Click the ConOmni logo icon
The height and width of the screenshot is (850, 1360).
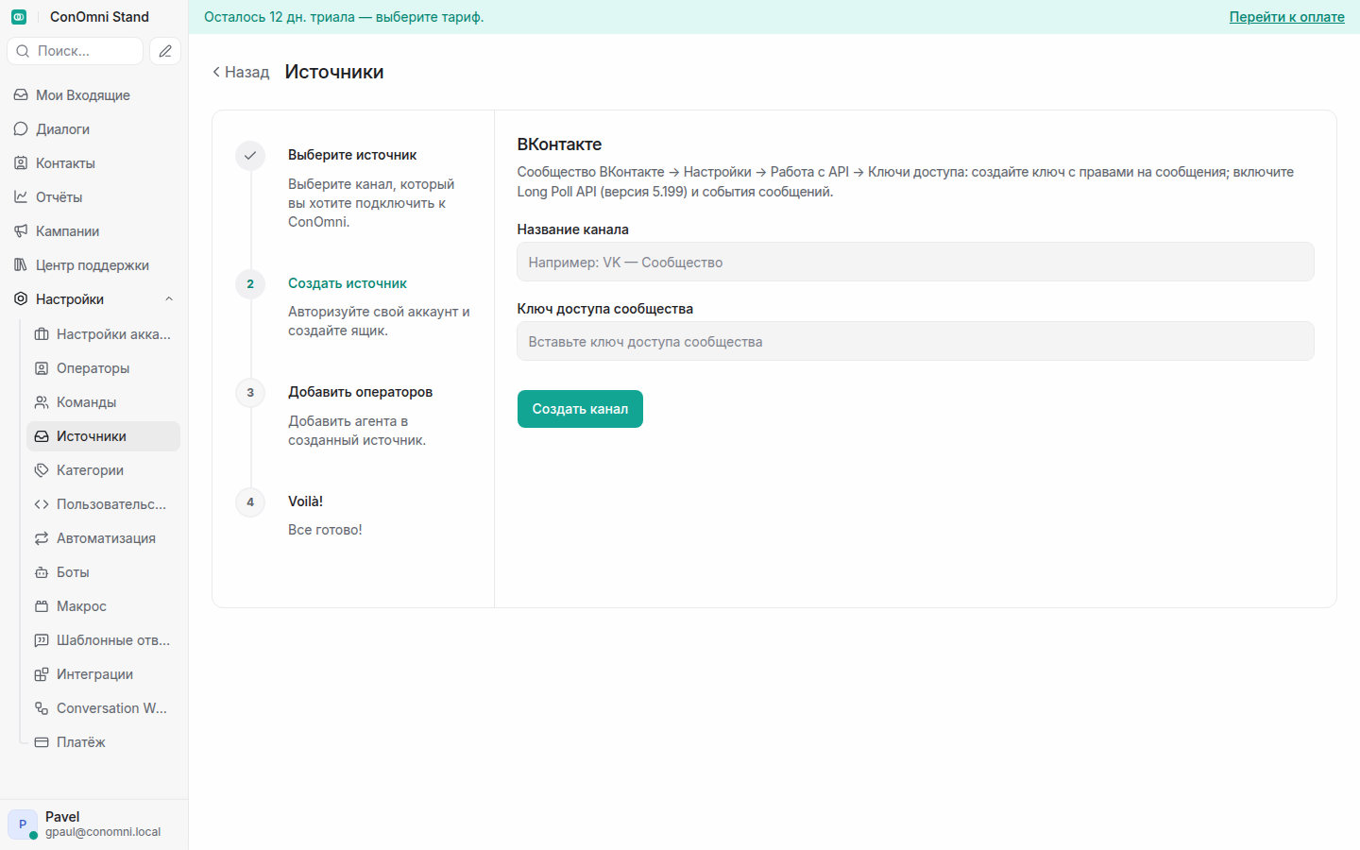click(x=19, y=17)
